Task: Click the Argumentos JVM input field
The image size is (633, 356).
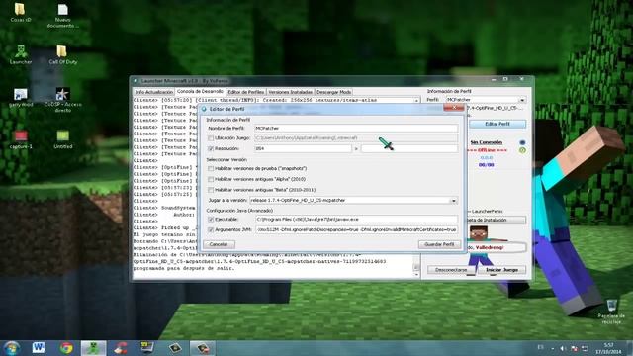Action: pos(356,229)
